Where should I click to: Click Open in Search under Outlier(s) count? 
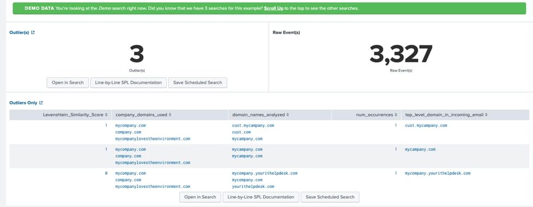pyautogui.click(x=68, y=82)
